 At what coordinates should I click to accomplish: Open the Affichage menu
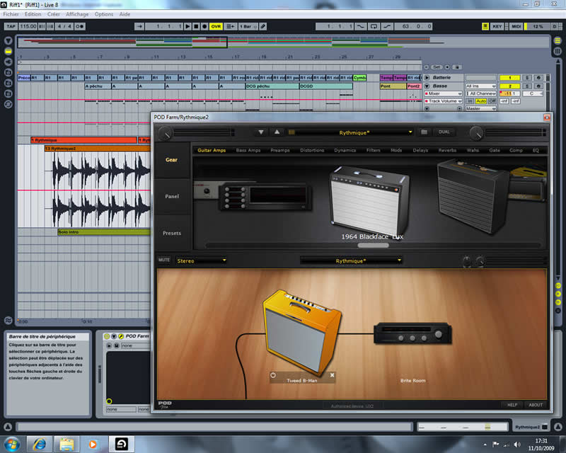(x=77, y=14)
